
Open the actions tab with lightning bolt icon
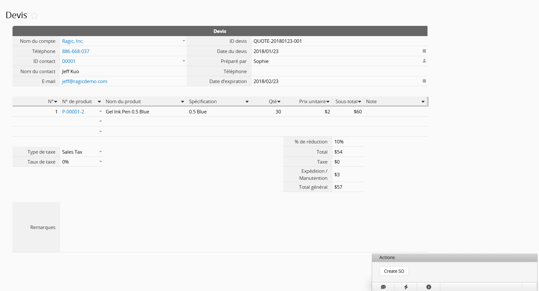[406, 287]
